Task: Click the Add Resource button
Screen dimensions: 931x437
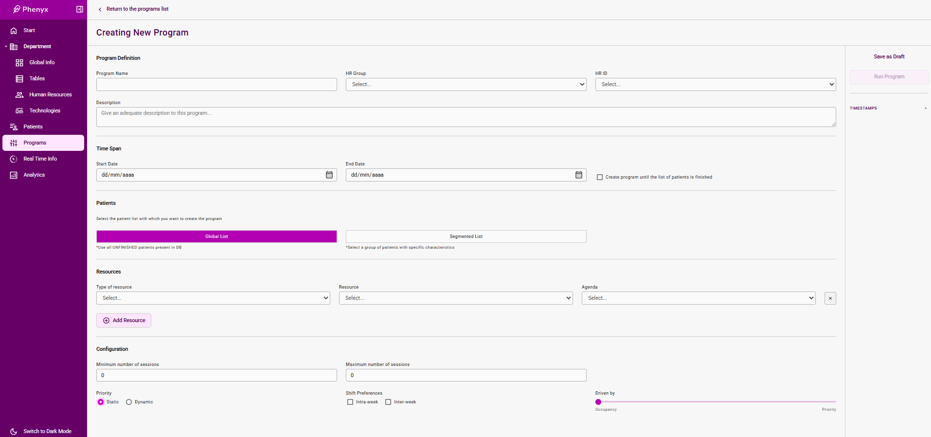Action: pyautogui.click(x=124, y=320)
